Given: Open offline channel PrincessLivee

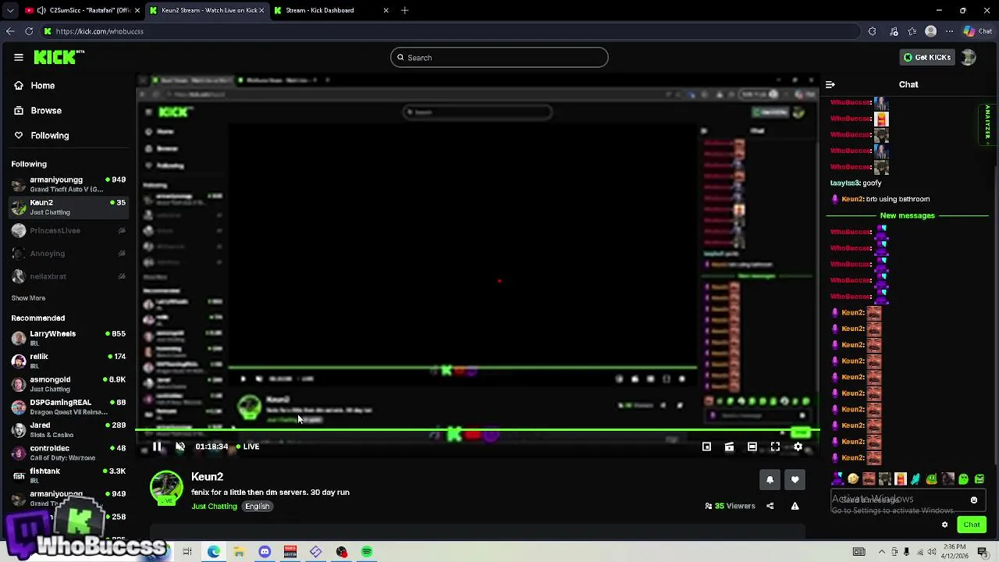Looking at the screenshot, I should coord(68,230).
